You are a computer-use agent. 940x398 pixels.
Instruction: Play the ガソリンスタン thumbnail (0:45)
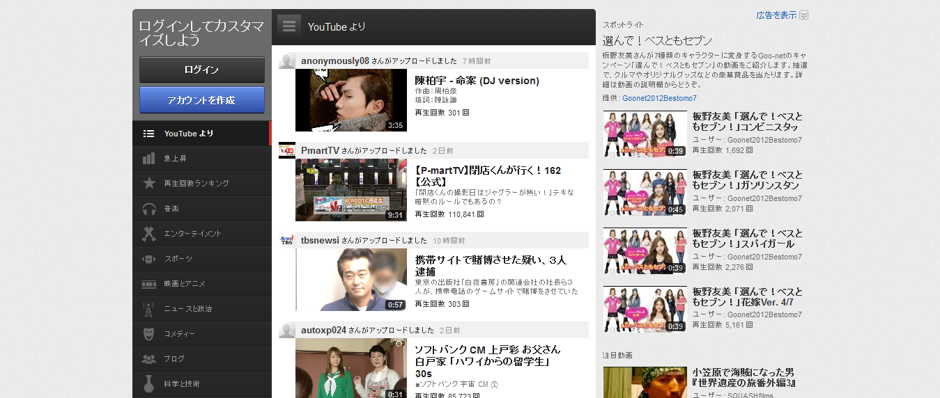645,192
